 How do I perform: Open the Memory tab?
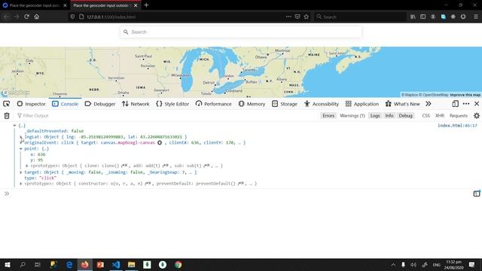[x=252, y=104]
